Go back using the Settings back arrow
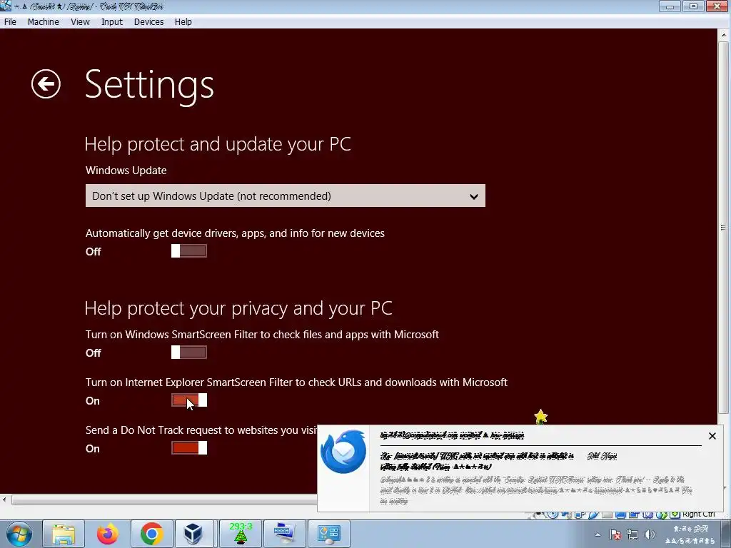The width and height of the screenshot is (731, 548). (x=46, y=84)
